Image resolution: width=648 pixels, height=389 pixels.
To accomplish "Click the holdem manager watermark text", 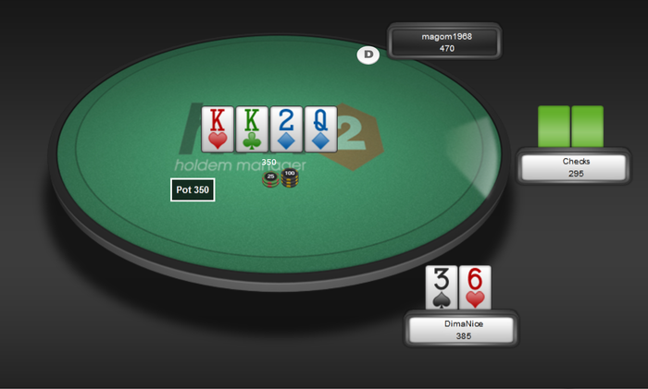I will [x=240, y=165].
